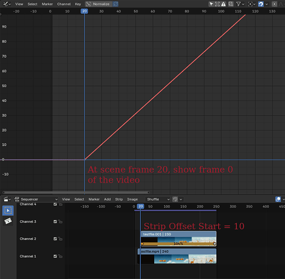Open the Sequencer view type dropdown
This screenshot has width=285, height=279.
pyautogui.click(x=36, y=199)
